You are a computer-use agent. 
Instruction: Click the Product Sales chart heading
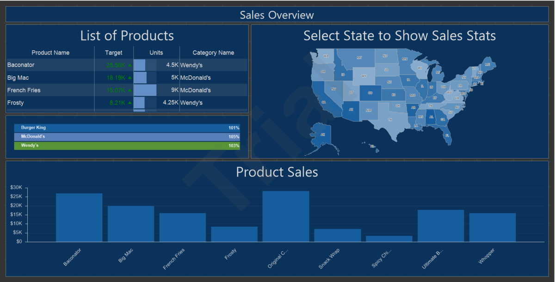pyautogui.click(x=277, y=172)
